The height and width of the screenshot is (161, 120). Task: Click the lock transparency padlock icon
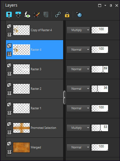[x=67, y=15]
